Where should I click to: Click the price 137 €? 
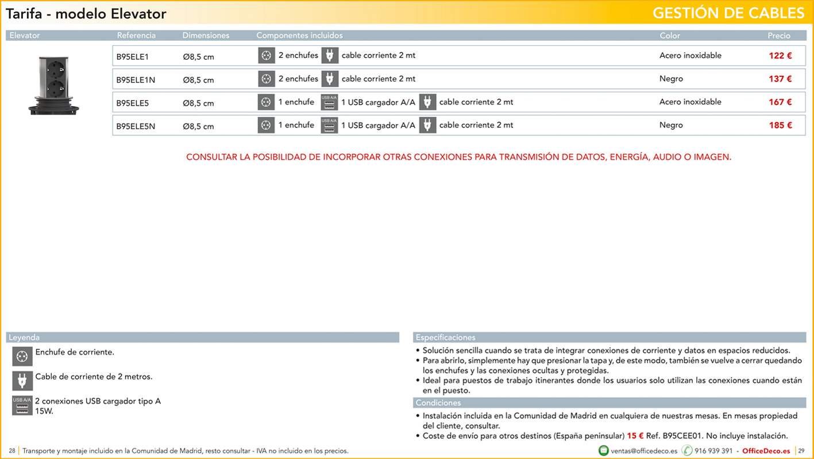coord(781,79)
